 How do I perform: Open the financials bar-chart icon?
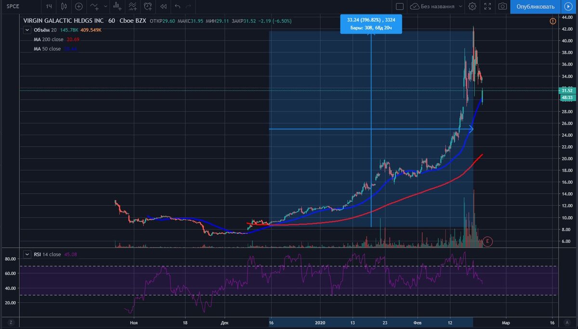coord(117,7)
